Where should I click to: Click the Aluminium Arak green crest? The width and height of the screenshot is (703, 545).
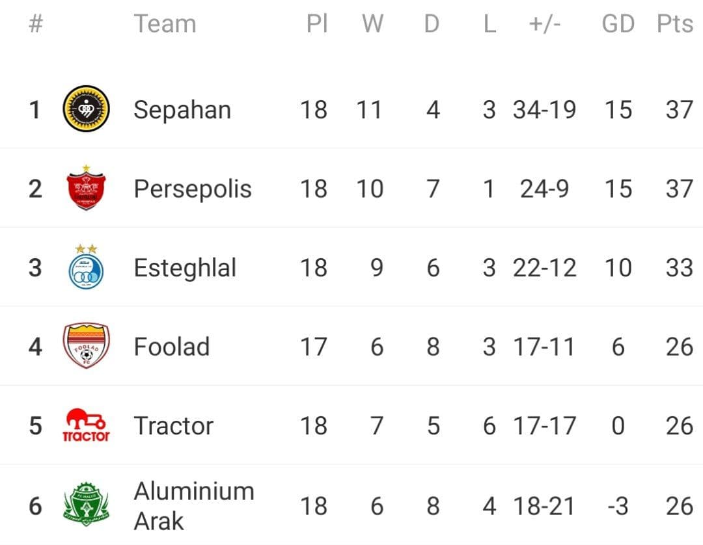86,505
